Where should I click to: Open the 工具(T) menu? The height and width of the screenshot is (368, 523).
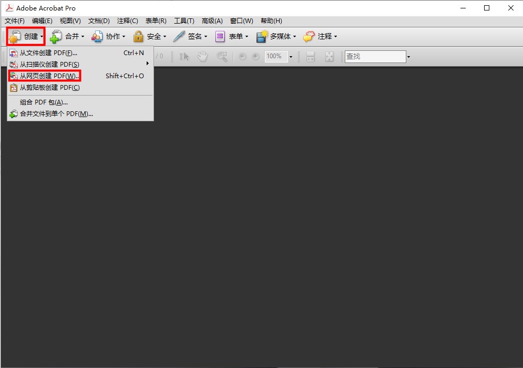pyautogui.click(x=184, y=21)
